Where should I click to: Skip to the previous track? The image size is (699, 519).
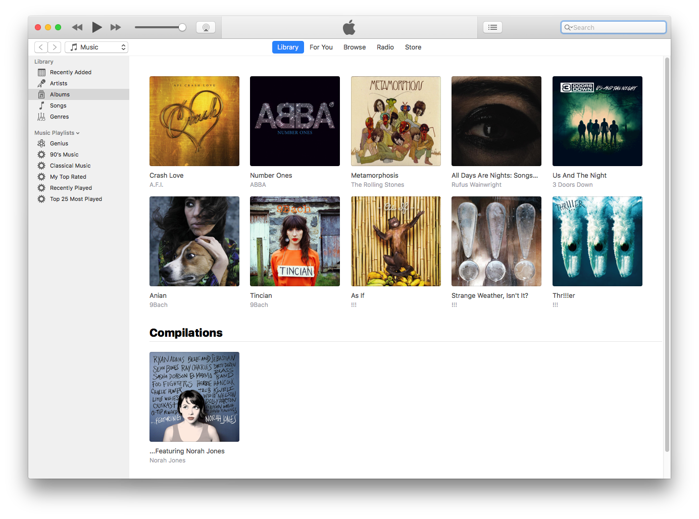(77, 27)
